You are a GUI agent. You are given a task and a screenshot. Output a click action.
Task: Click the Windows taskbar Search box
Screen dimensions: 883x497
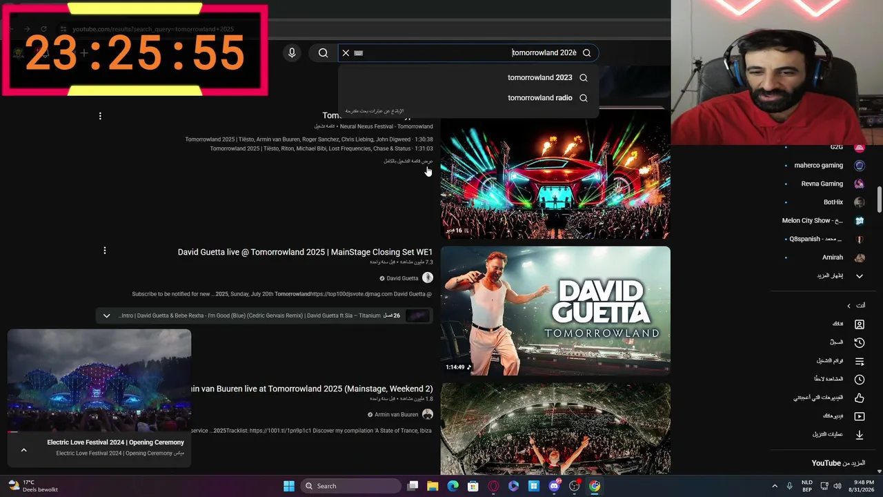pos(350,486)
